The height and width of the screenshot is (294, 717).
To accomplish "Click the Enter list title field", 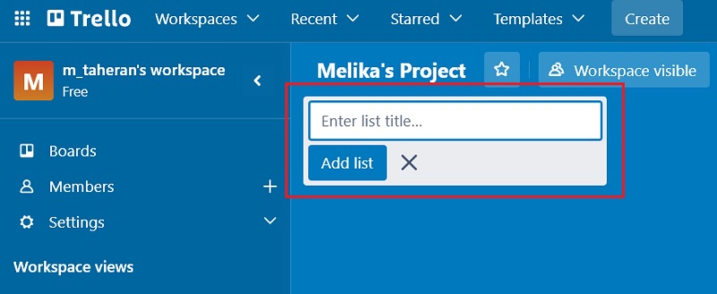I will [x=455, y=121].
